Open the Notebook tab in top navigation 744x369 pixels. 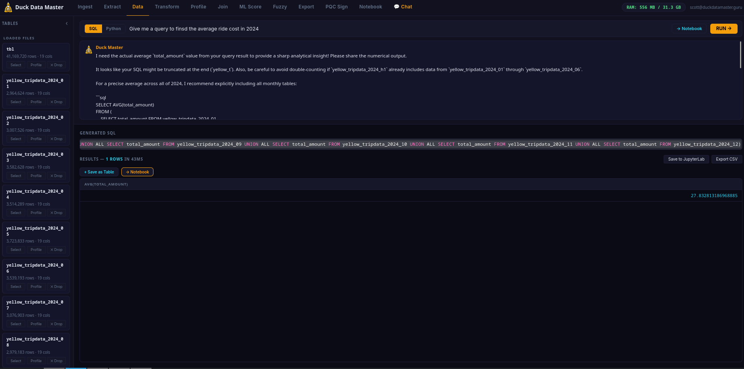(371, 7)
